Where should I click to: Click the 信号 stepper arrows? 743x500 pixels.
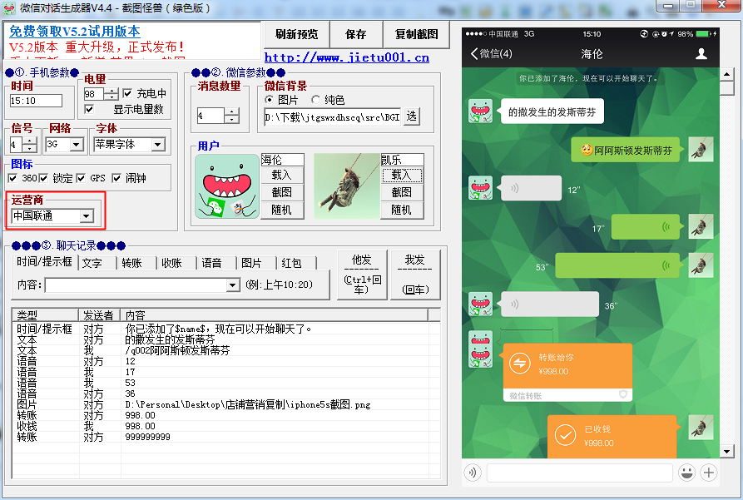[30, 145]
